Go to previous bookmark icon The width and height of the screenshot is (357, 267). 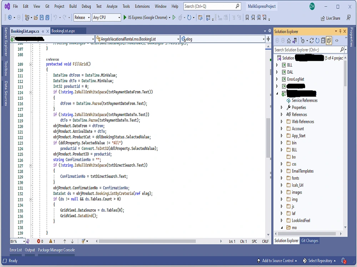click(253, 17)
